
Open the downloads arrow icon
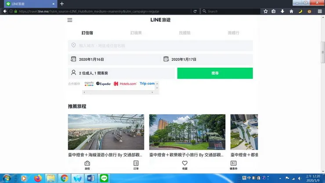[282, 11]
